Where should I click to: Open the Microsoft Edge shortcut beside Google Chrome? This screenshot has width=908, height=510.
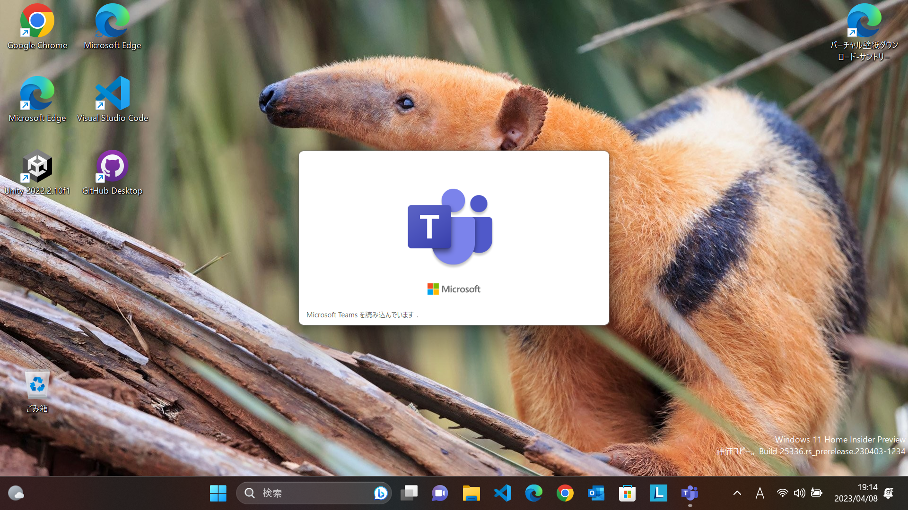[x=112, y=27]
